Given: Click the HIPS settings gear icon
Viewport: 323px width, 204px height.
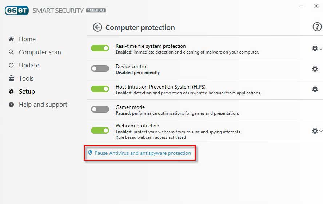Looking at the screenshot, I should click(315, 89).
